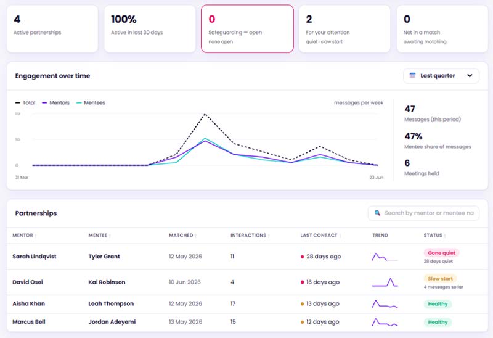
Task: Click interactions value 15
Action: 233,322
